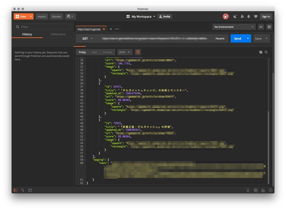Open the help question mark icon
Image resolution: width=286 pixels, height=210 pixels.
(271, 190)
